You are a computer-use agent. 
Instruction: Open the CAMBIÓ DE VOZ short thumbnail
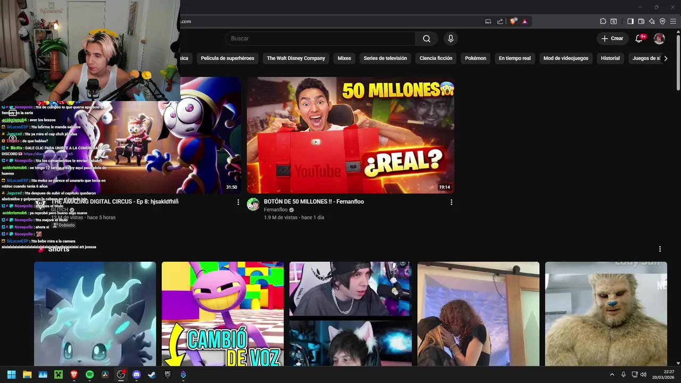click(222, 314)
